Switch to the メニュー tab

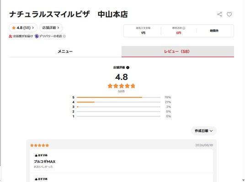(x=65, y=51)
